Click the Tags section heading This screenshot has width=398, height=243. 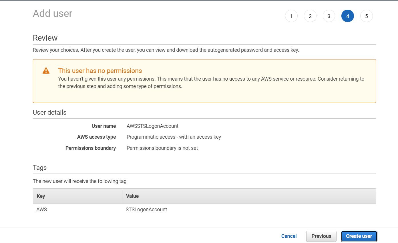click(39, 168)
